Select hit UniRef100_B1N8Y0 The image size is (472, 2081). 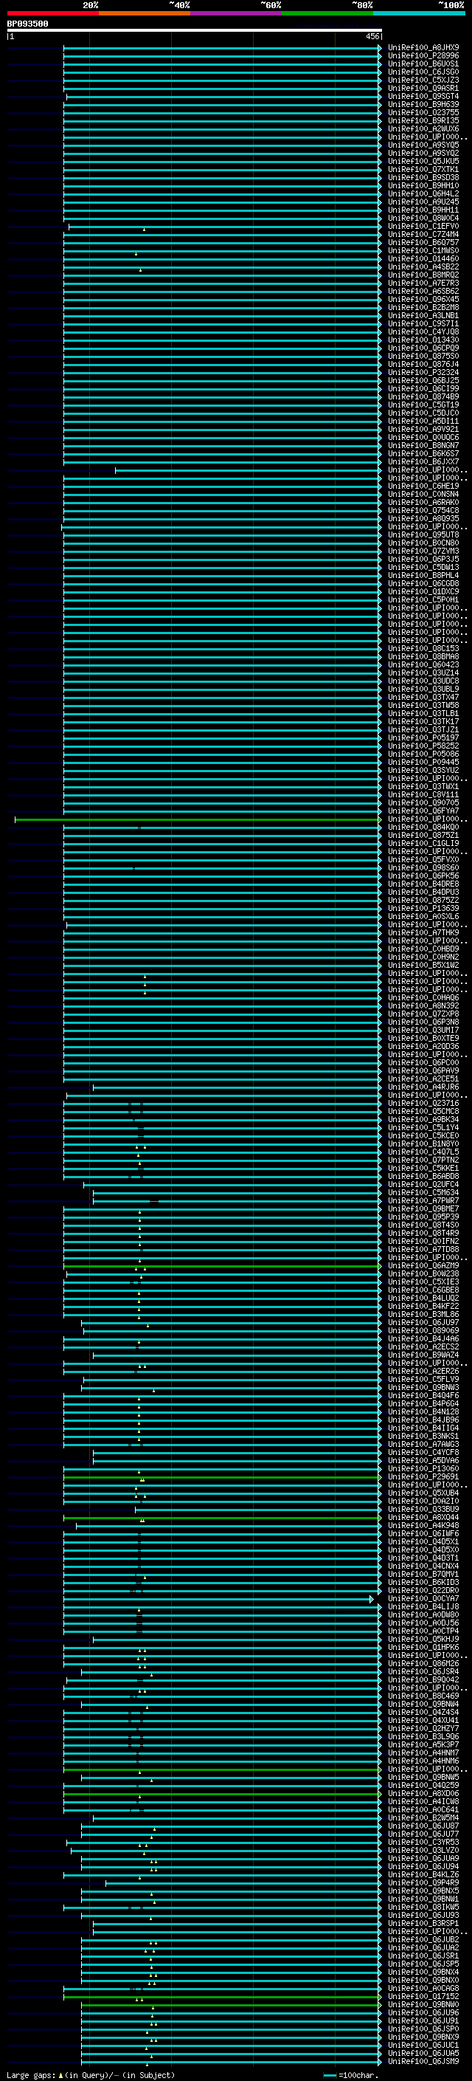point(423,1144)
